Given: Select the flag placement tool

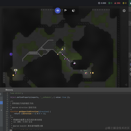Looking at the screenshot, I should tap(65, 11).
